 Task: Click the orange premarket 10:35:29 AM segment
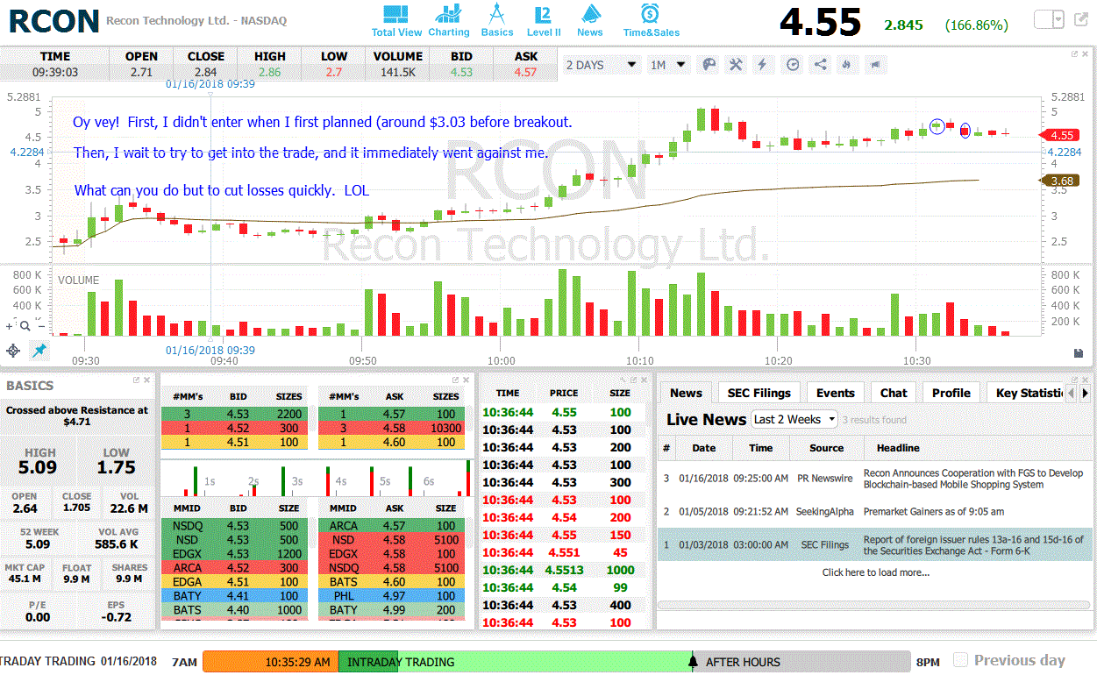(x=270, y=662)
